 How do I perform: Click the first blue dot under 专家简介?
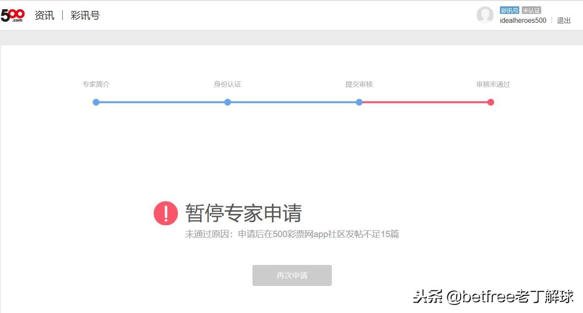pyautogui.click(x=96, y=102)
